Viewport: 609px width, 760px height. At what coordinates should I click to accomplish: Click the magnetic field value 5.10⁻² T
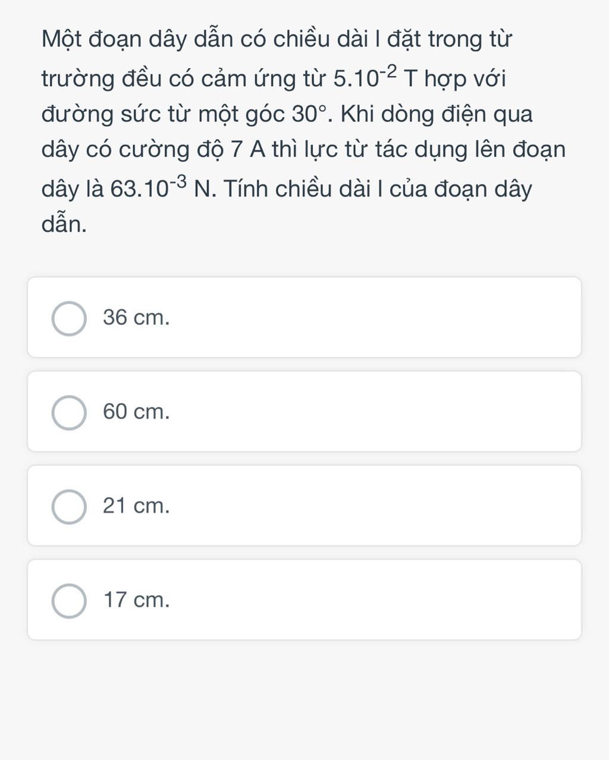pyautogui.click(x=376, y=78)
